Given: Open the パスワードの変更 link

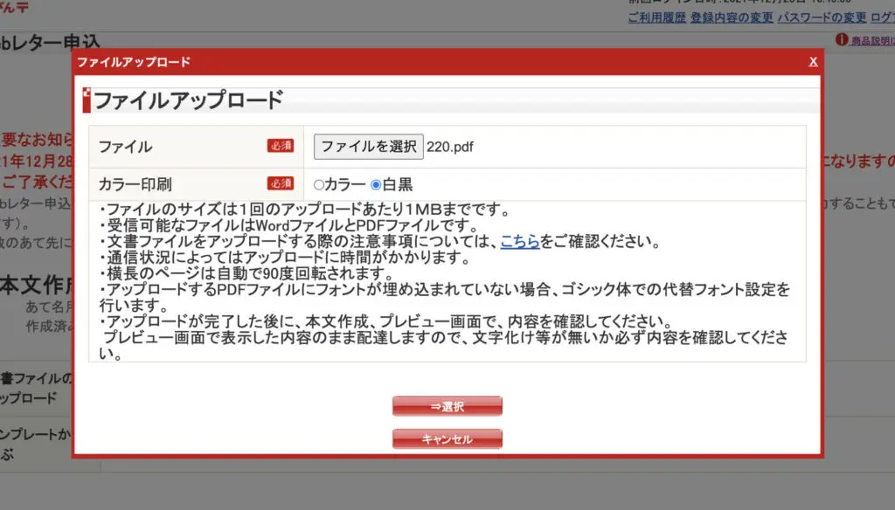Looking at the screenshot, I should (822, 17).
